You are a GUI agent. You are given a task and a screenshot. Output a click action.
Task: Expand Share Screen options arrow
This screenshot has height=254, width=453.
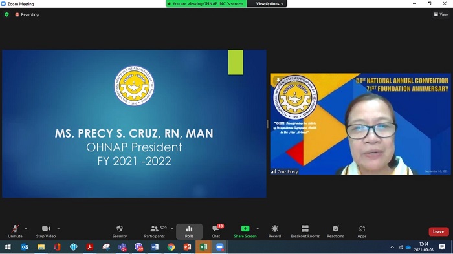258,229
